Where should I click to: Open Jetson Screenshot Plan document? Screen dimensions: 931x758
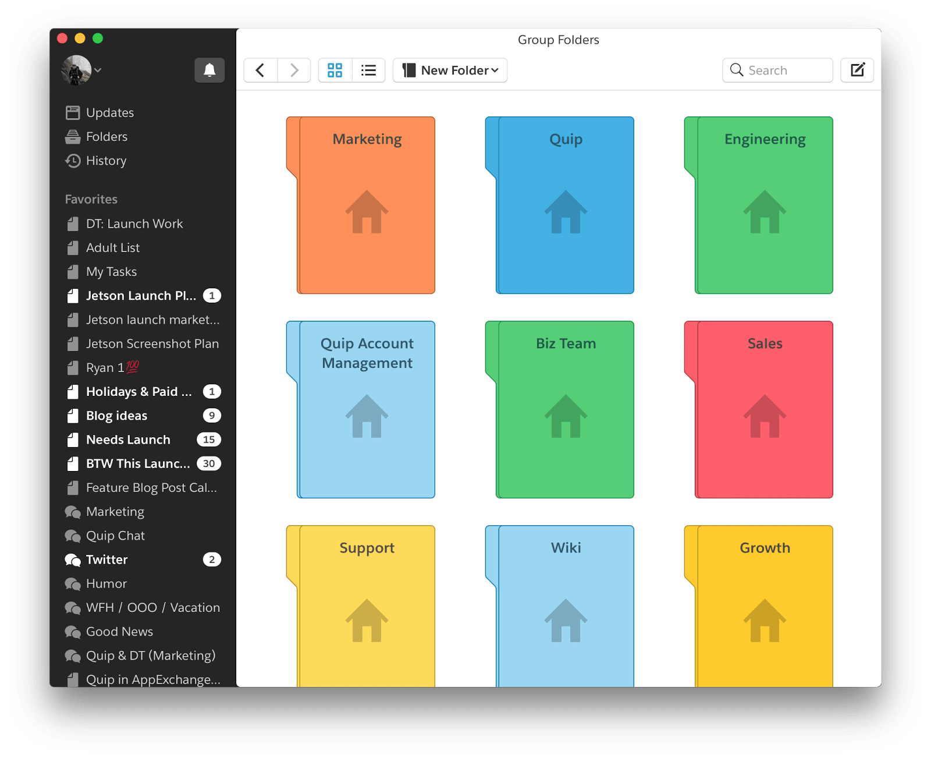(143, 343)
